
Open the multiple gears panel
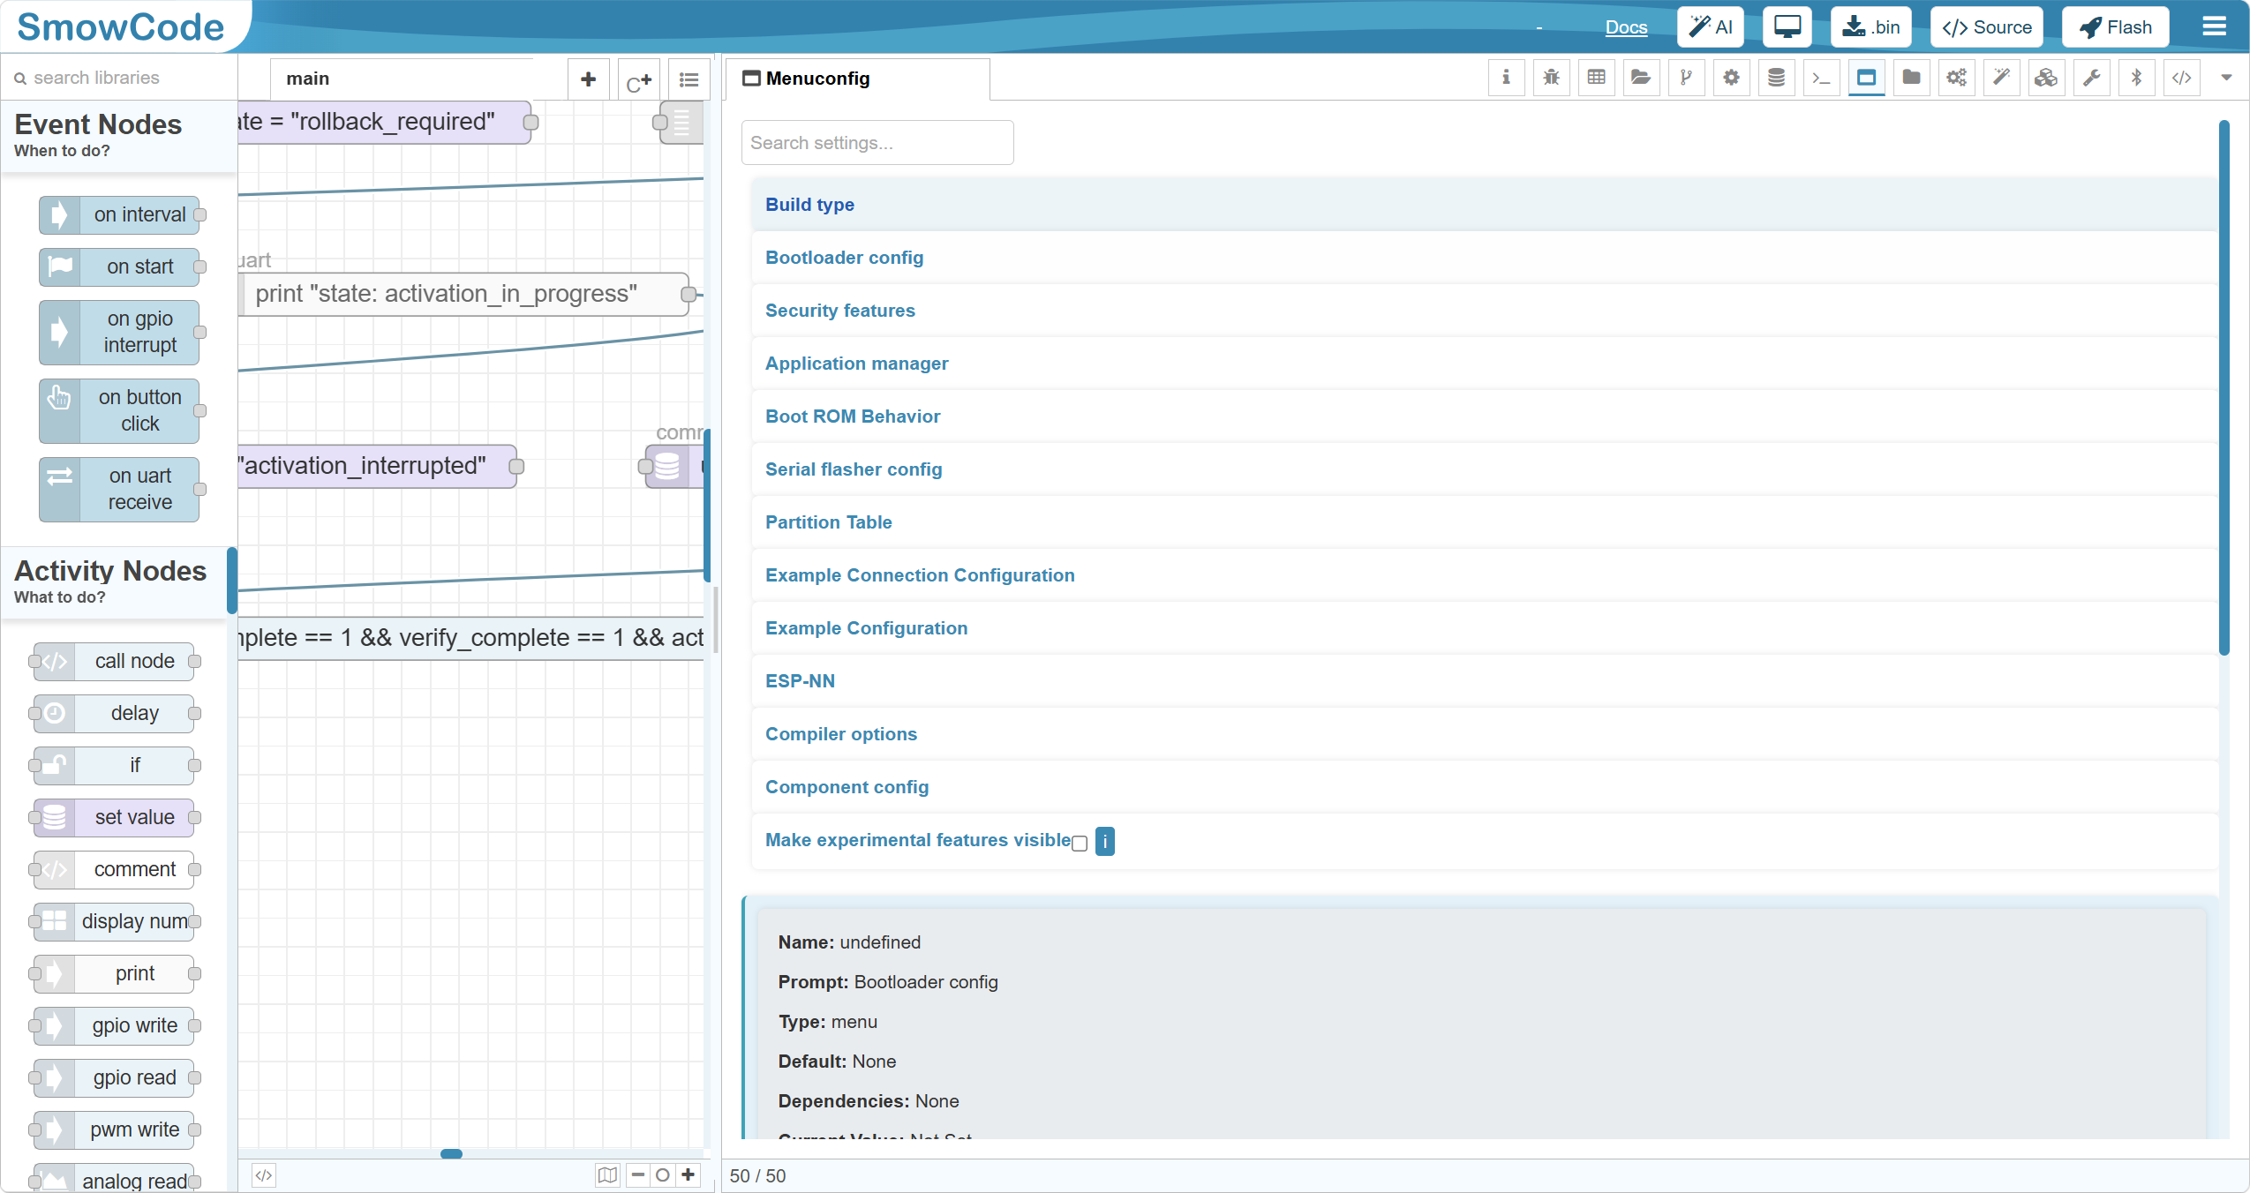tap(1956, 78)
